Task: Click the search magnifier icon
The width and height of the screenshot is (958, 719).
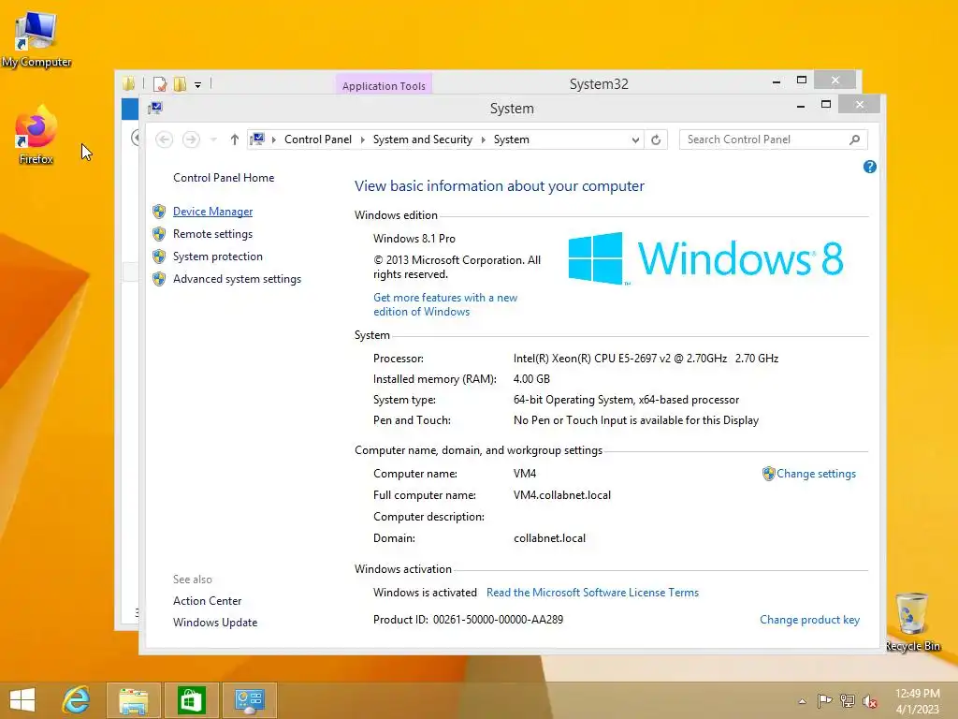Action: click(x=855, y=140)
